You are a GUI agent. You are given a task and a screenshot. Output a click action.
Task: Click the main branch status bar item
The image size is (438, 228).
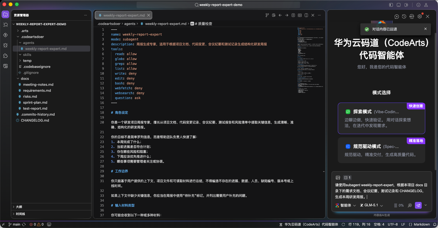14,224
